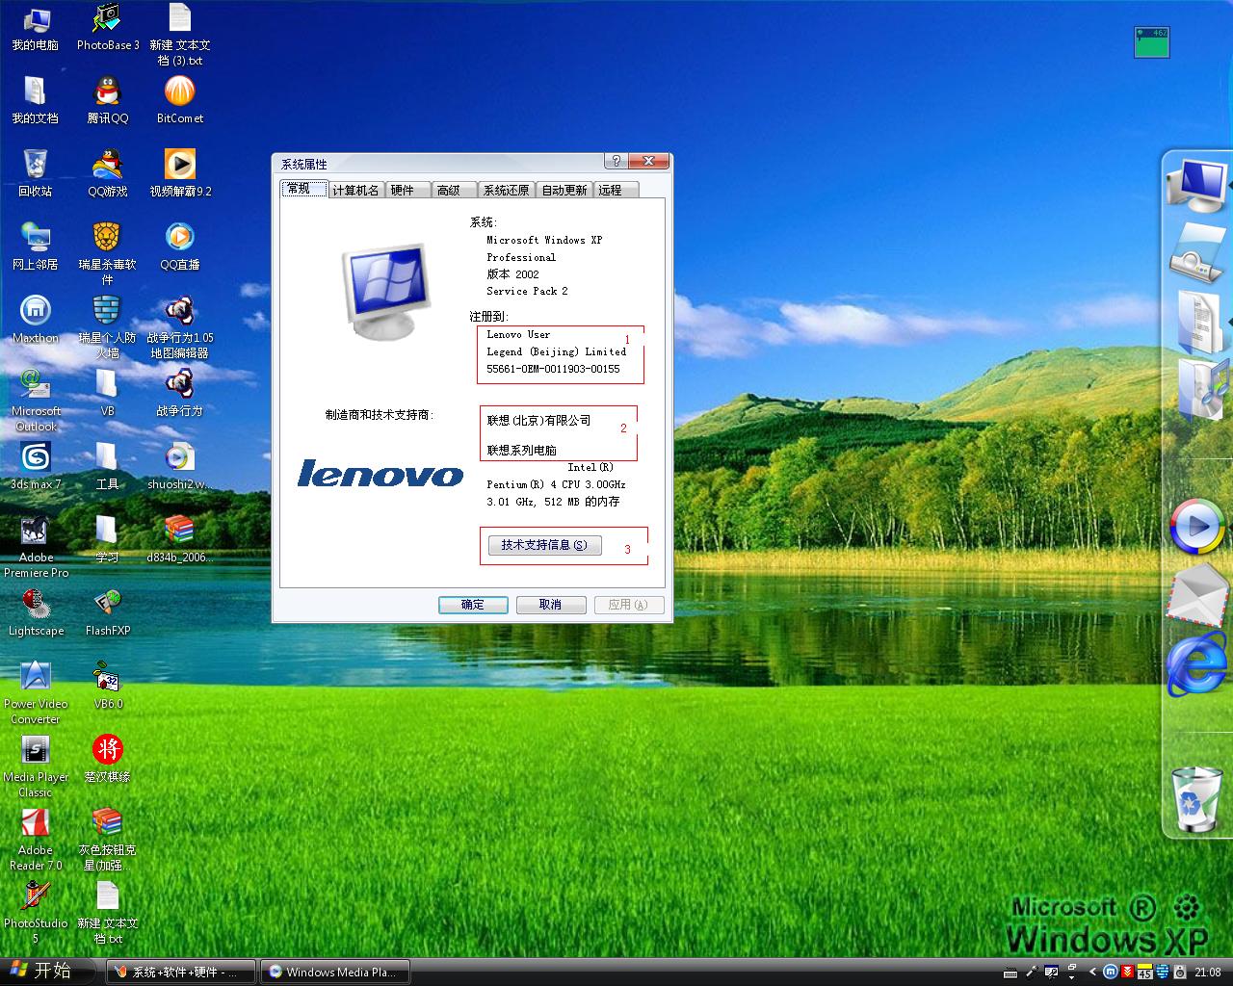
Task: Select the 灰色按钮克星 desktop icon
Action: pyautogui.click(x=108, y=839)
